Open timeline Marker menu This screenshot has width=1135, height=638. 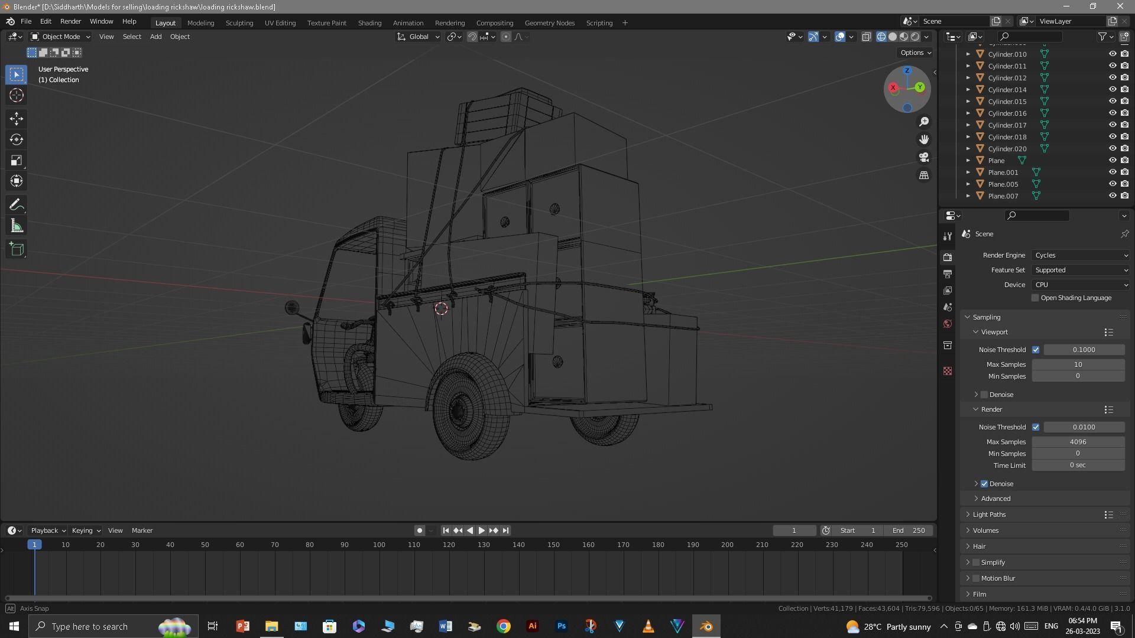pyautogui.click(x=142, y=530)
